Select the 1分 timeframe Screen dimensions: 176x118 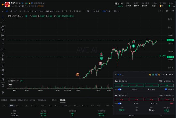click(20, 11)
